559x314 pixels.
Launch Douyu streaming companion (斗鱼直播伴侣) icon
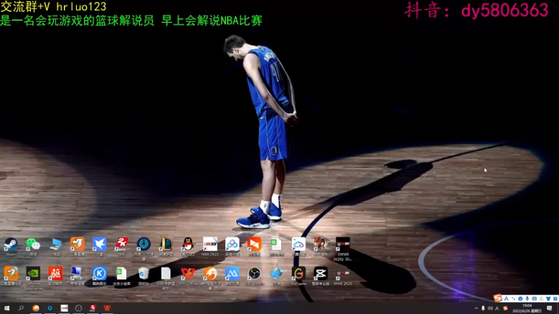tap(11, 276)
